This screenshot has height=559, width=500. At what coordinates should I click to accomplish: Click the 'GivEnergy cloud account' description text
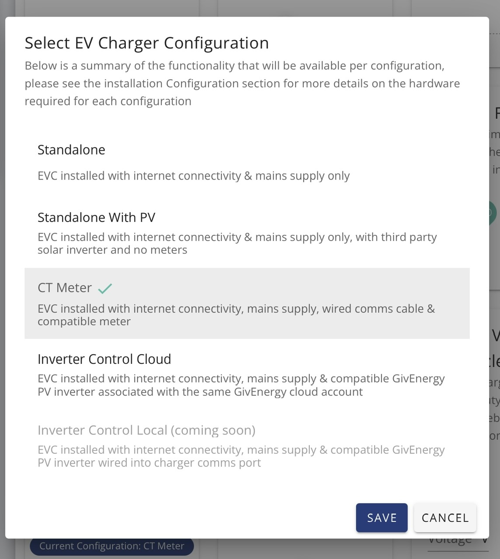[298, 392]
